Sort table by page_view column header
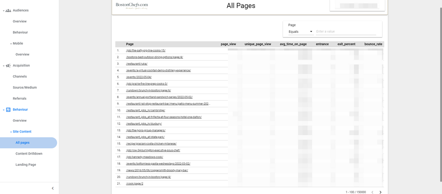442x194 pixels. 228,44
